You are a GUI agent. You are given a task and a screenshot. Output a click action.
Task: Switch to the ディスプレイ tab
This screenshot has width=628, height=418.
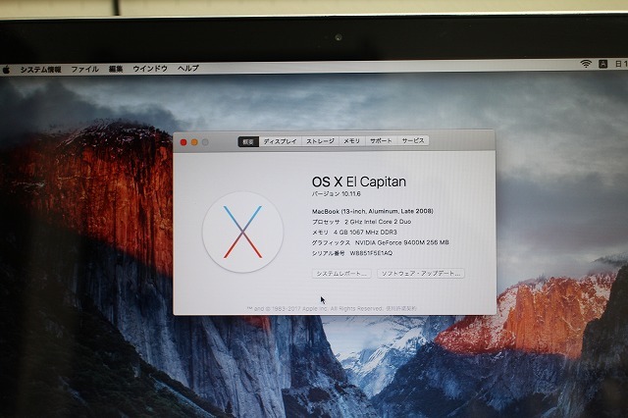[x=280, y=141]
